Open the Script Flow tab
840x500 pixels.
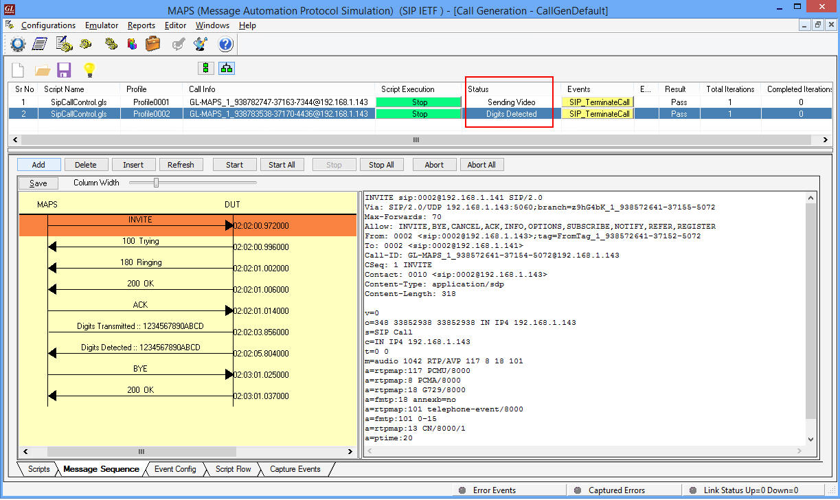click(234, 469)
